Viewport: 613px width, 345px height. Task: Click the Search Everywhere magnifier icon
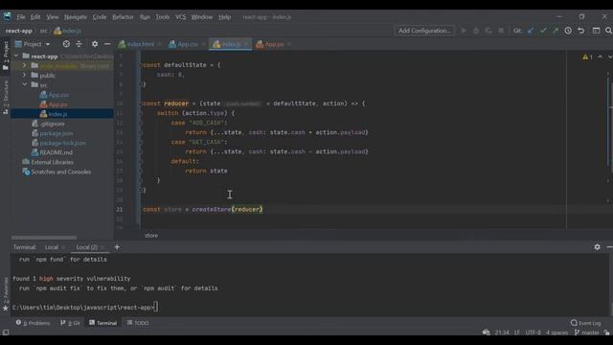608,31
